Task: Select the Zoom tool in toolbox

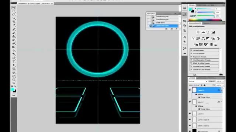Action: [x=14, y=83]
